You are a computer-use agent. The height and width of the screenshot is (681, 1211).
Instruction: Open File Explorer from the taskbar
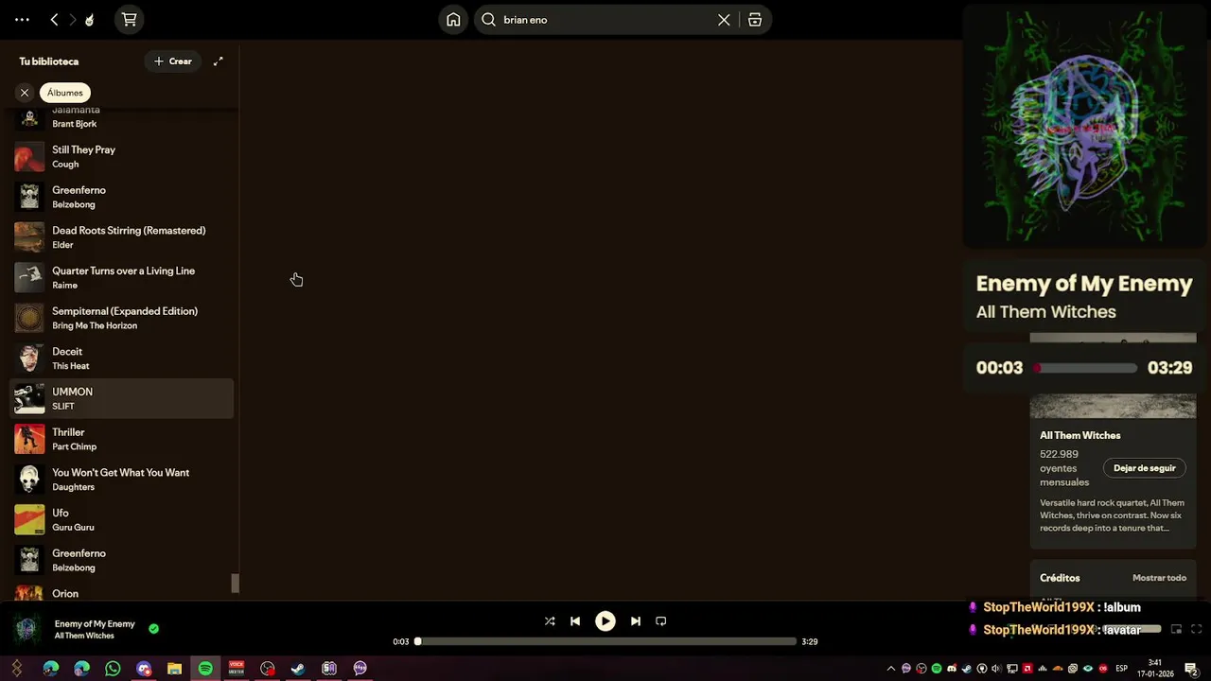tap(174, 669)
